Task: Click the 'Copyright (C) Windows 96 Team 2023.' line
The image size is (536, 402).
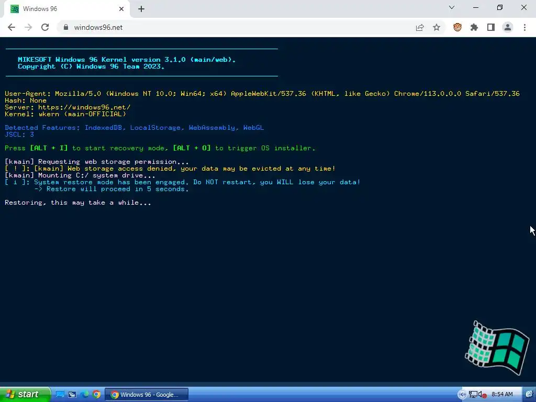Action: tap(91, 66)
